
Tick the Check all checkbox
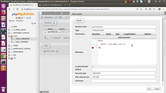pos(51,38)
